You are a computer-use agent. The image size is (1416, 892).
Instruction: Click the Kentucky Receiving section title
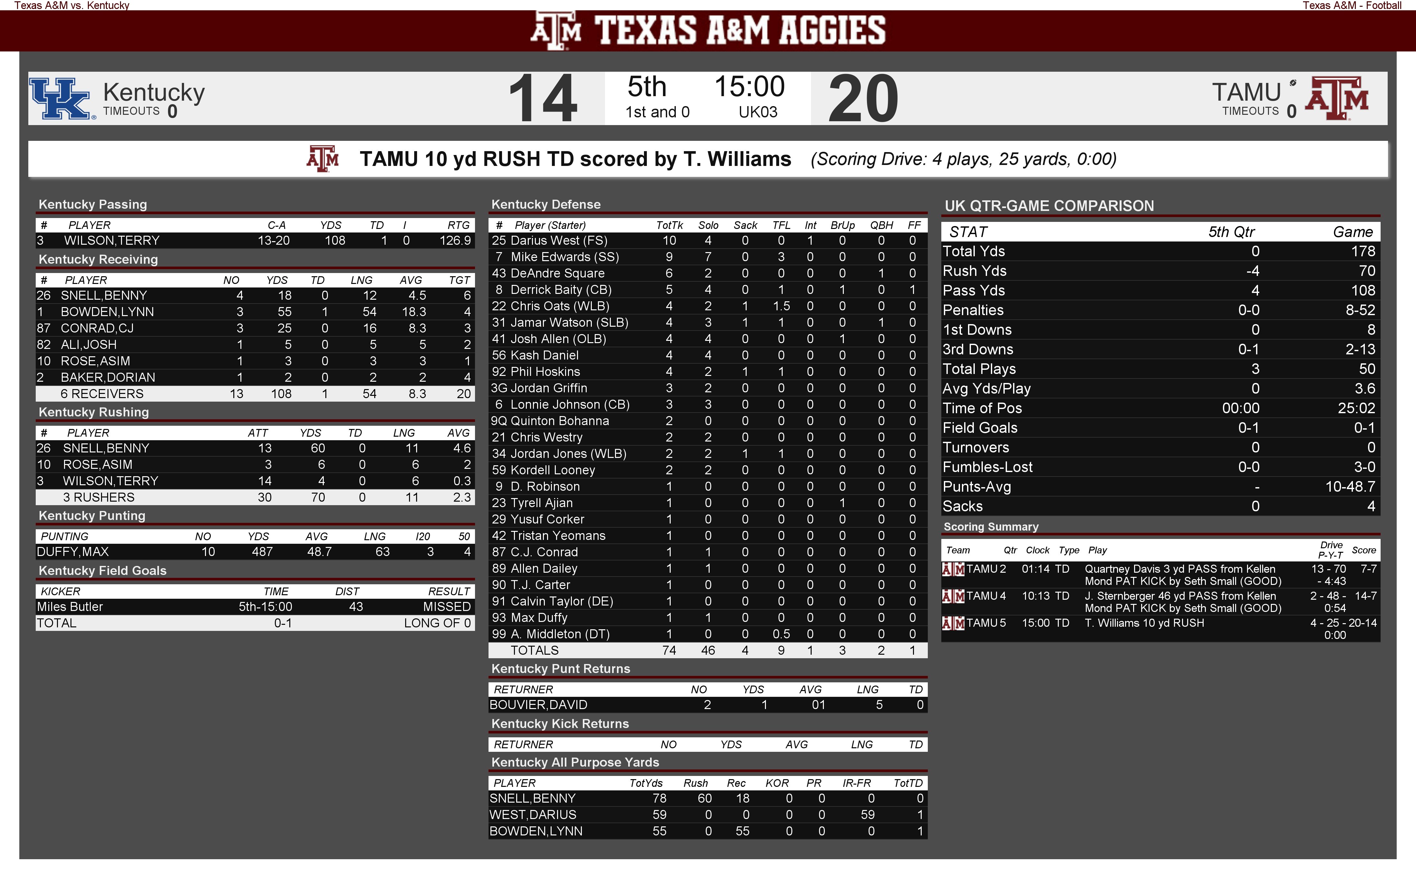pyautogui.click(x=98, y=259)
